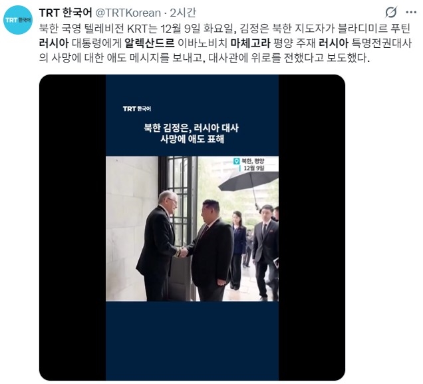The height and width of the screenshot is (384, 423).
Task: Click the 2시간 timestamp
Action: point(183,13)
